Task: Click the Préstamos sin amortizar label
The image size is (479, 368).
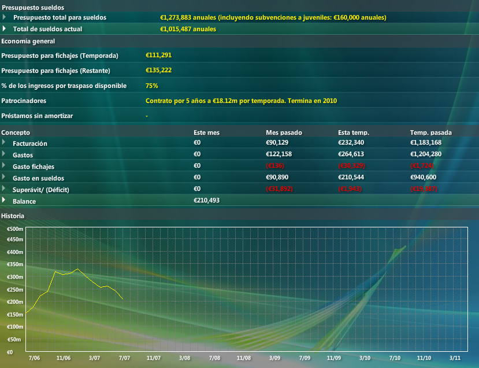Action: point(37,116)
